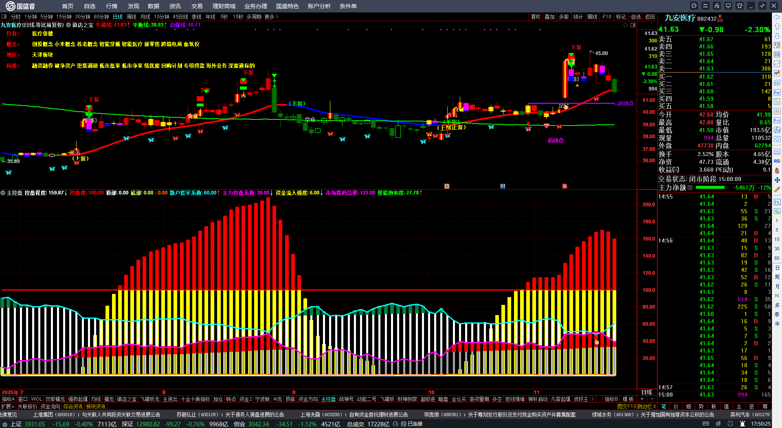Expand the 扩展 panel at bottom
782x428 pixels.
(x=8, y=406)
